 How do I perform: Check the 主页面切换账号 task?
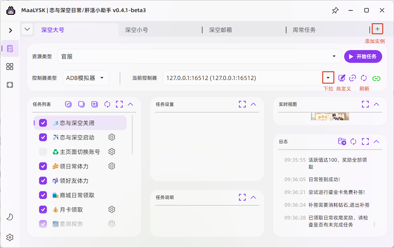pyautogui.click(x=43, y=152)
